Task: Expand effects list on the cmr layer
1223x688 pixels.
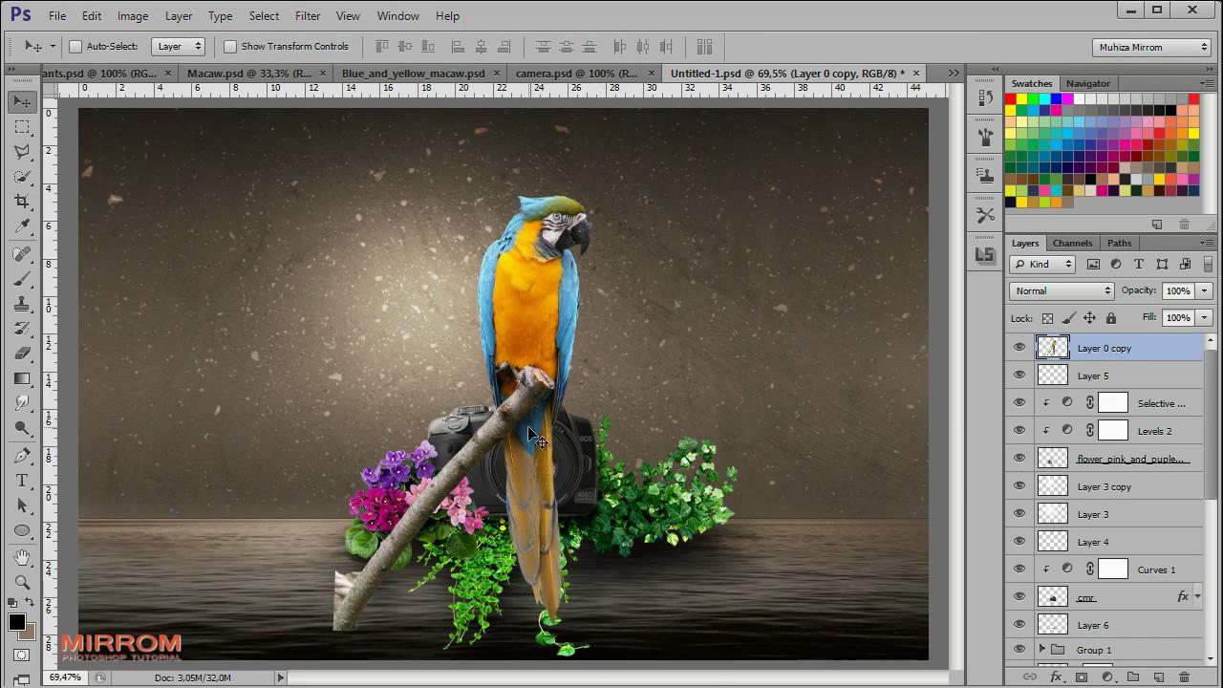Action: tap(1197, 596)
